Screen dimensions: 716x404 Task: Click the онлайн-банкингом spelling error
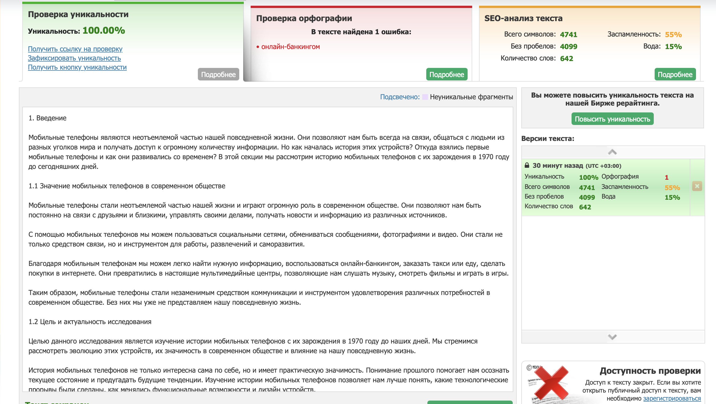(x=290, y=47)
